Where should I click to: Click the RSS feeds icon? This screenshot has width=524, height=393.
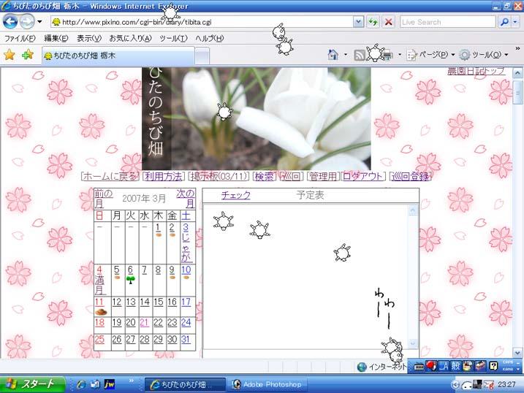tap(360, 55)
